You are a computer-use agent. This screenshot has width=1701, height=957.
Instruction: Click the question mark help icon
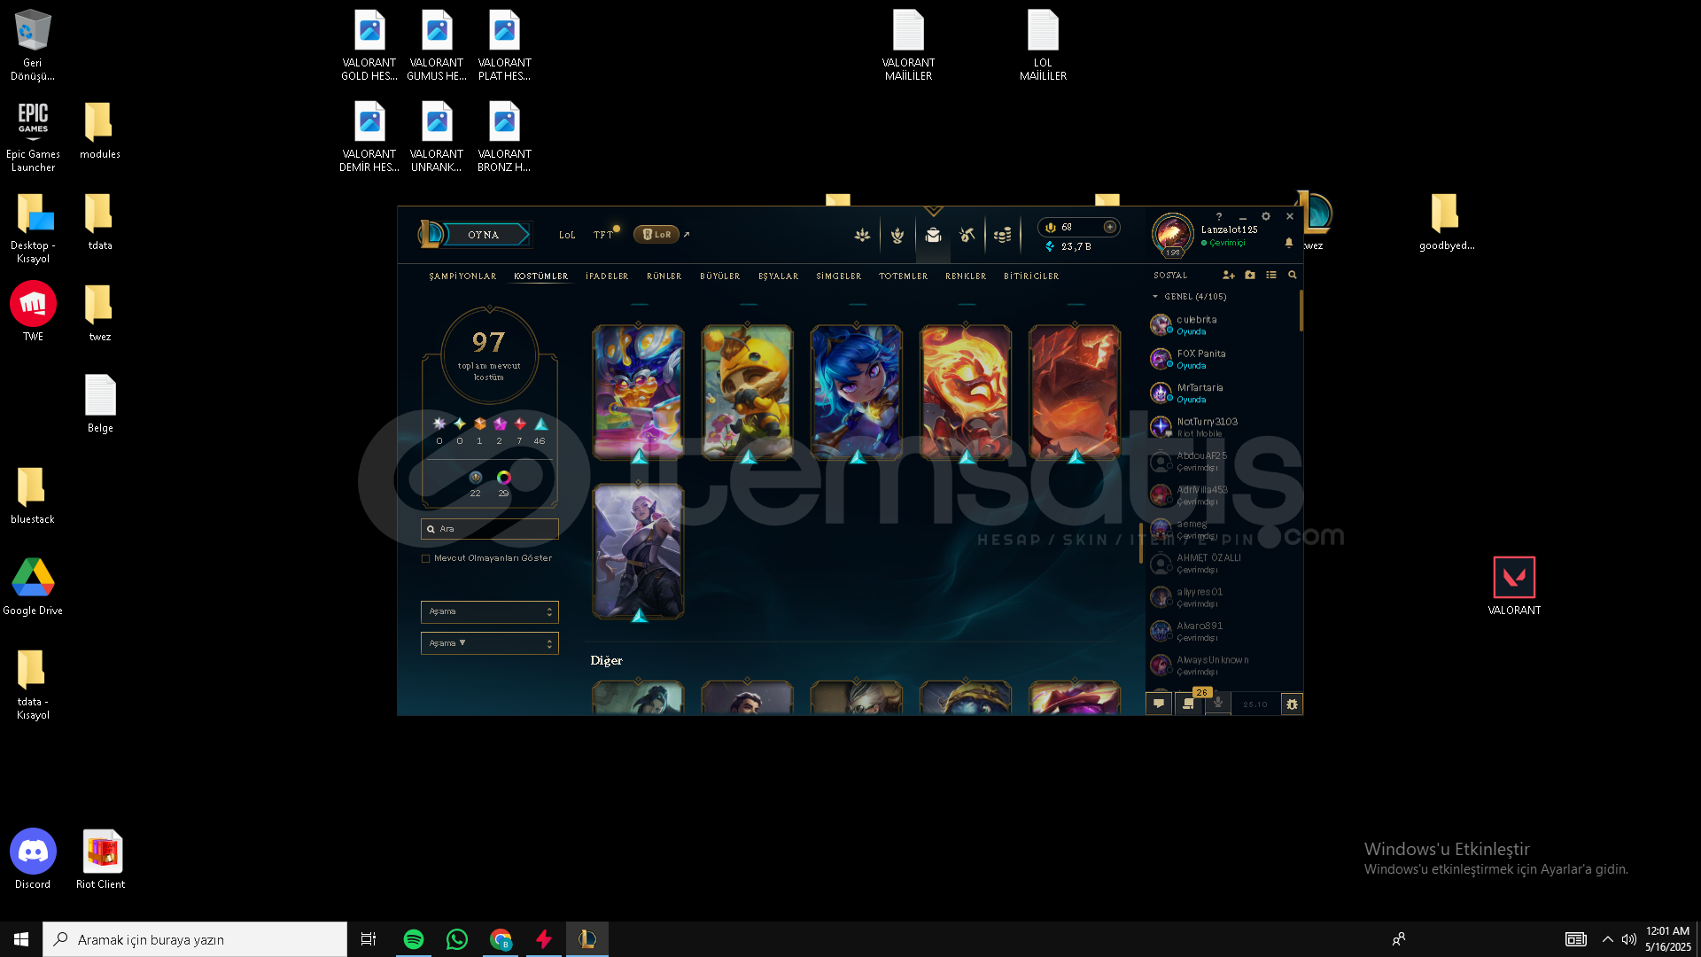point(1219,216)
